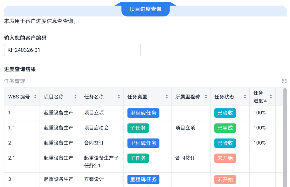The height and width of the screenshot is (187, 290).
Task: Sort by 项目名称 column arrows
Action: click(75, 97)
